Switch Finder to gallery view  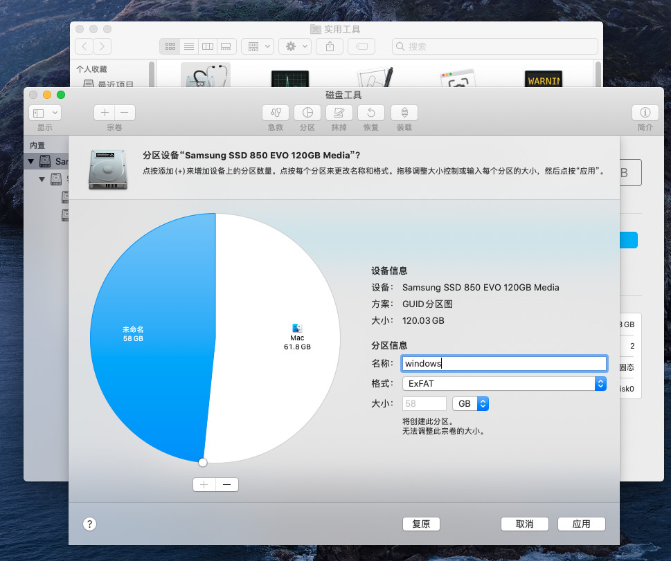[226, 46]
